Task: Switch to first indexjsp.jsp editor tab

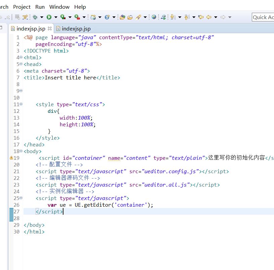Action: click(31, 28)
